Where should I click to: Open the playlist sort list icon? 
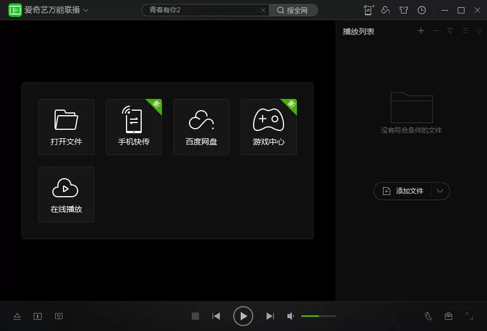[x=465, y=31]
